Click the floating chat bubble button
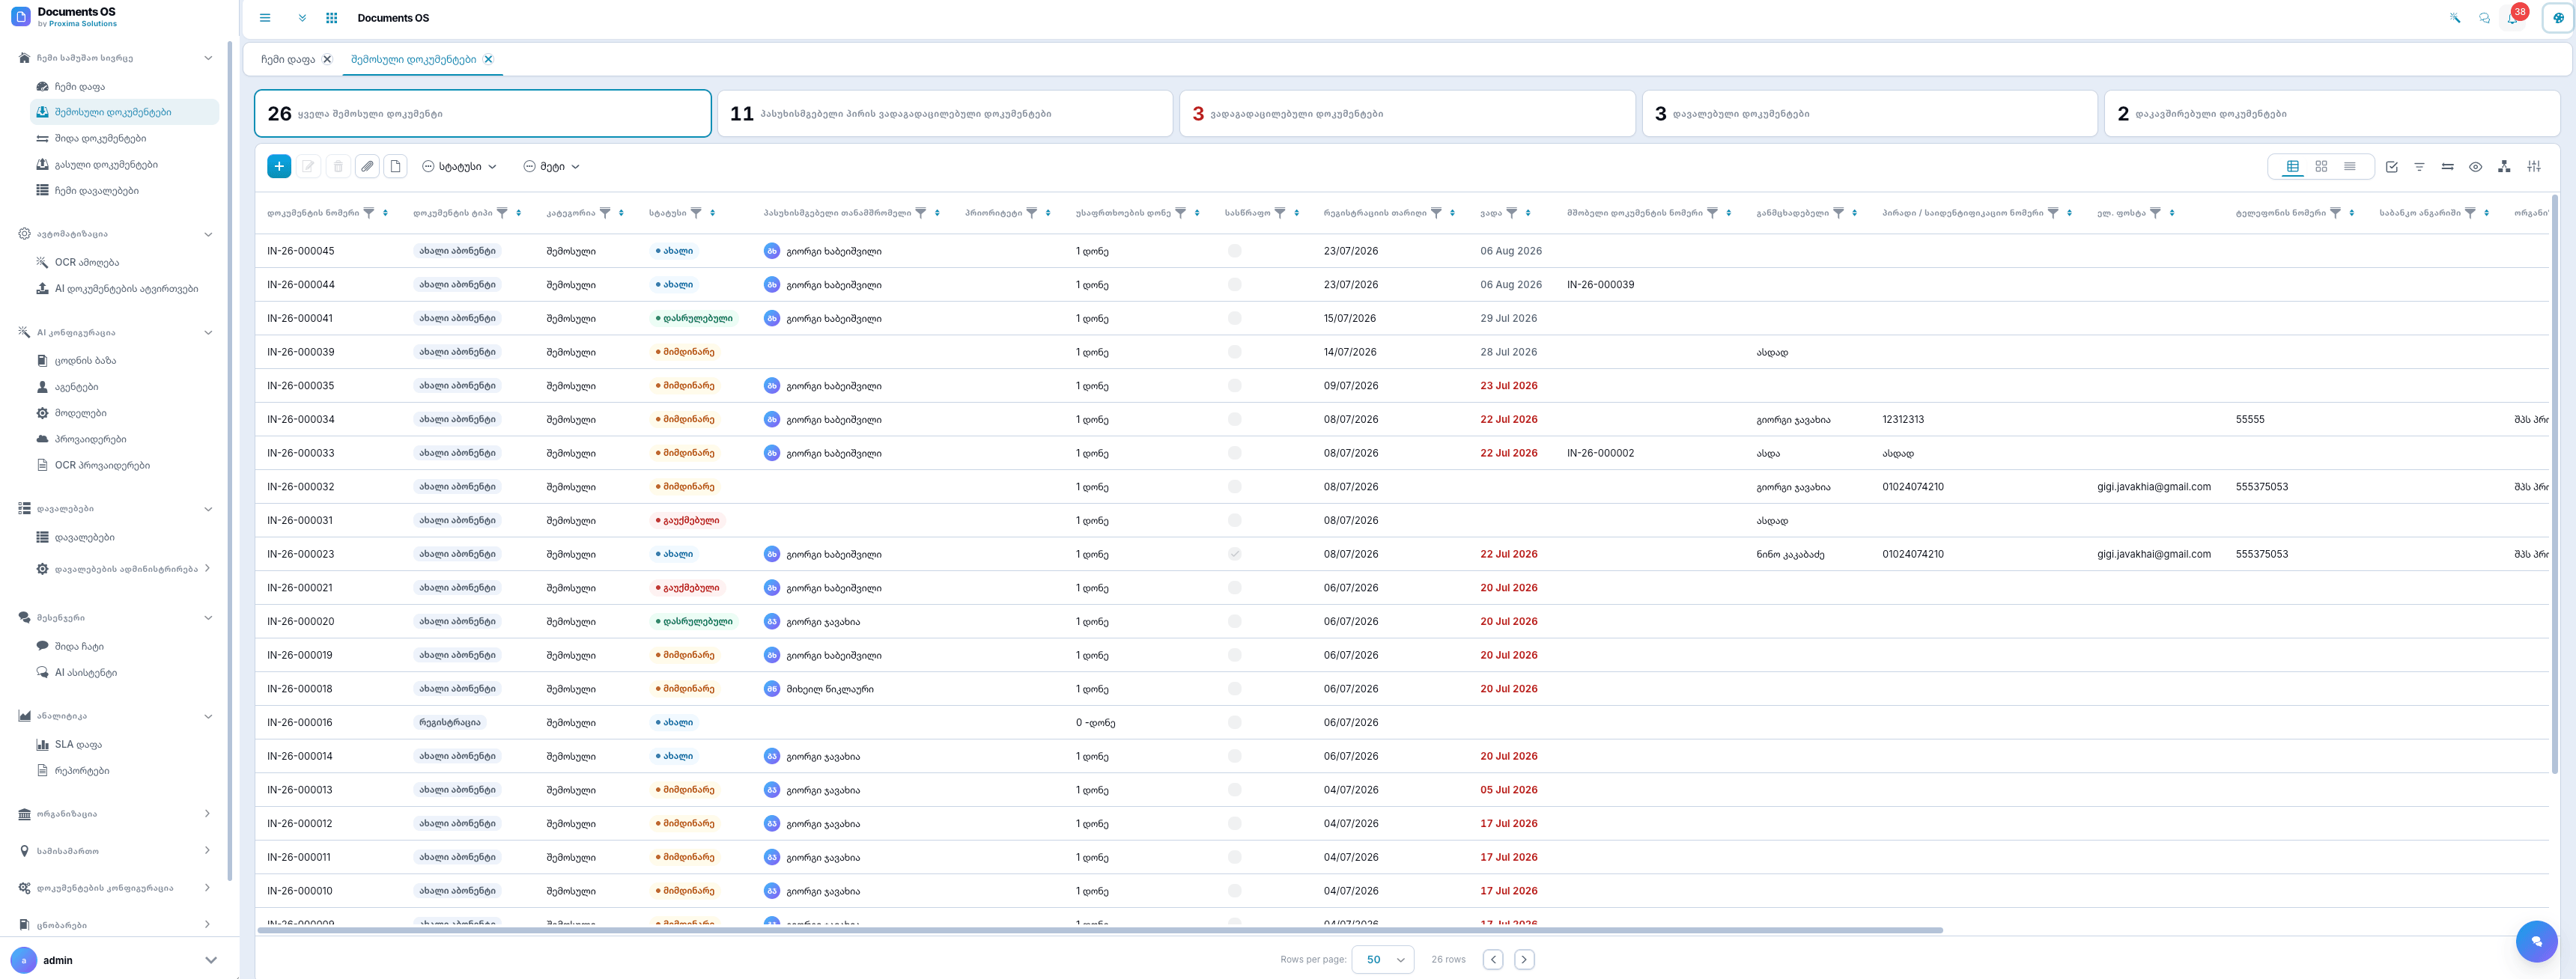This screenshot has height=979, width=2576. (2536, 940)
